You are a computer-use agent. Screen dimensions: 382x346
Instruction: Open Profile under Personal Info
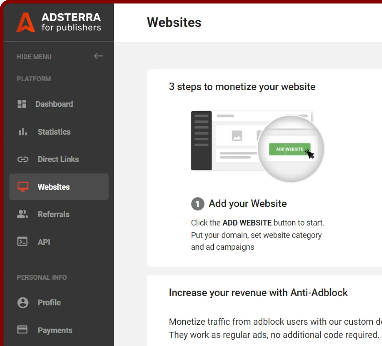[49, 302]
